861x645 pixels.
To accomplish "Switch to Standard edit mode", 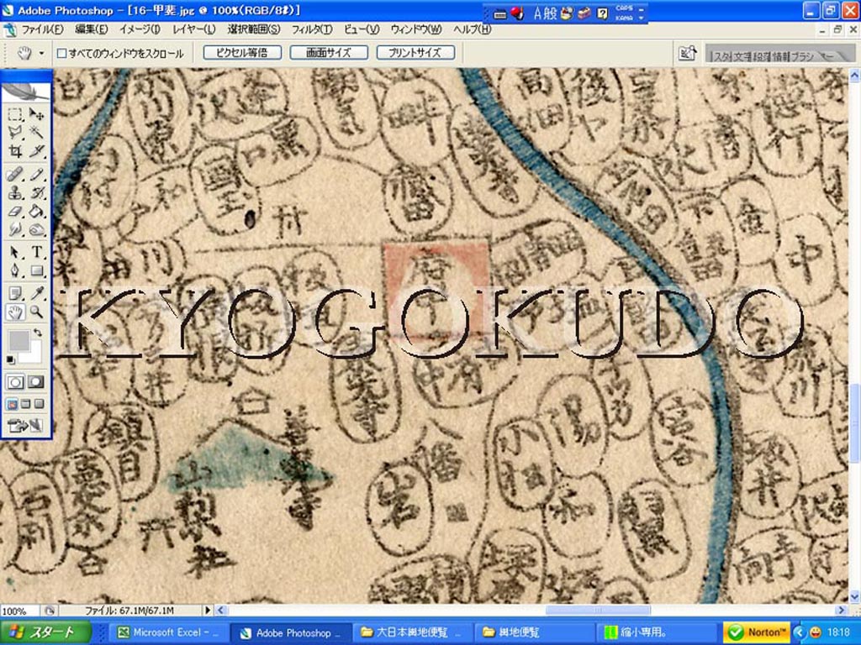I will coord(15,382).
